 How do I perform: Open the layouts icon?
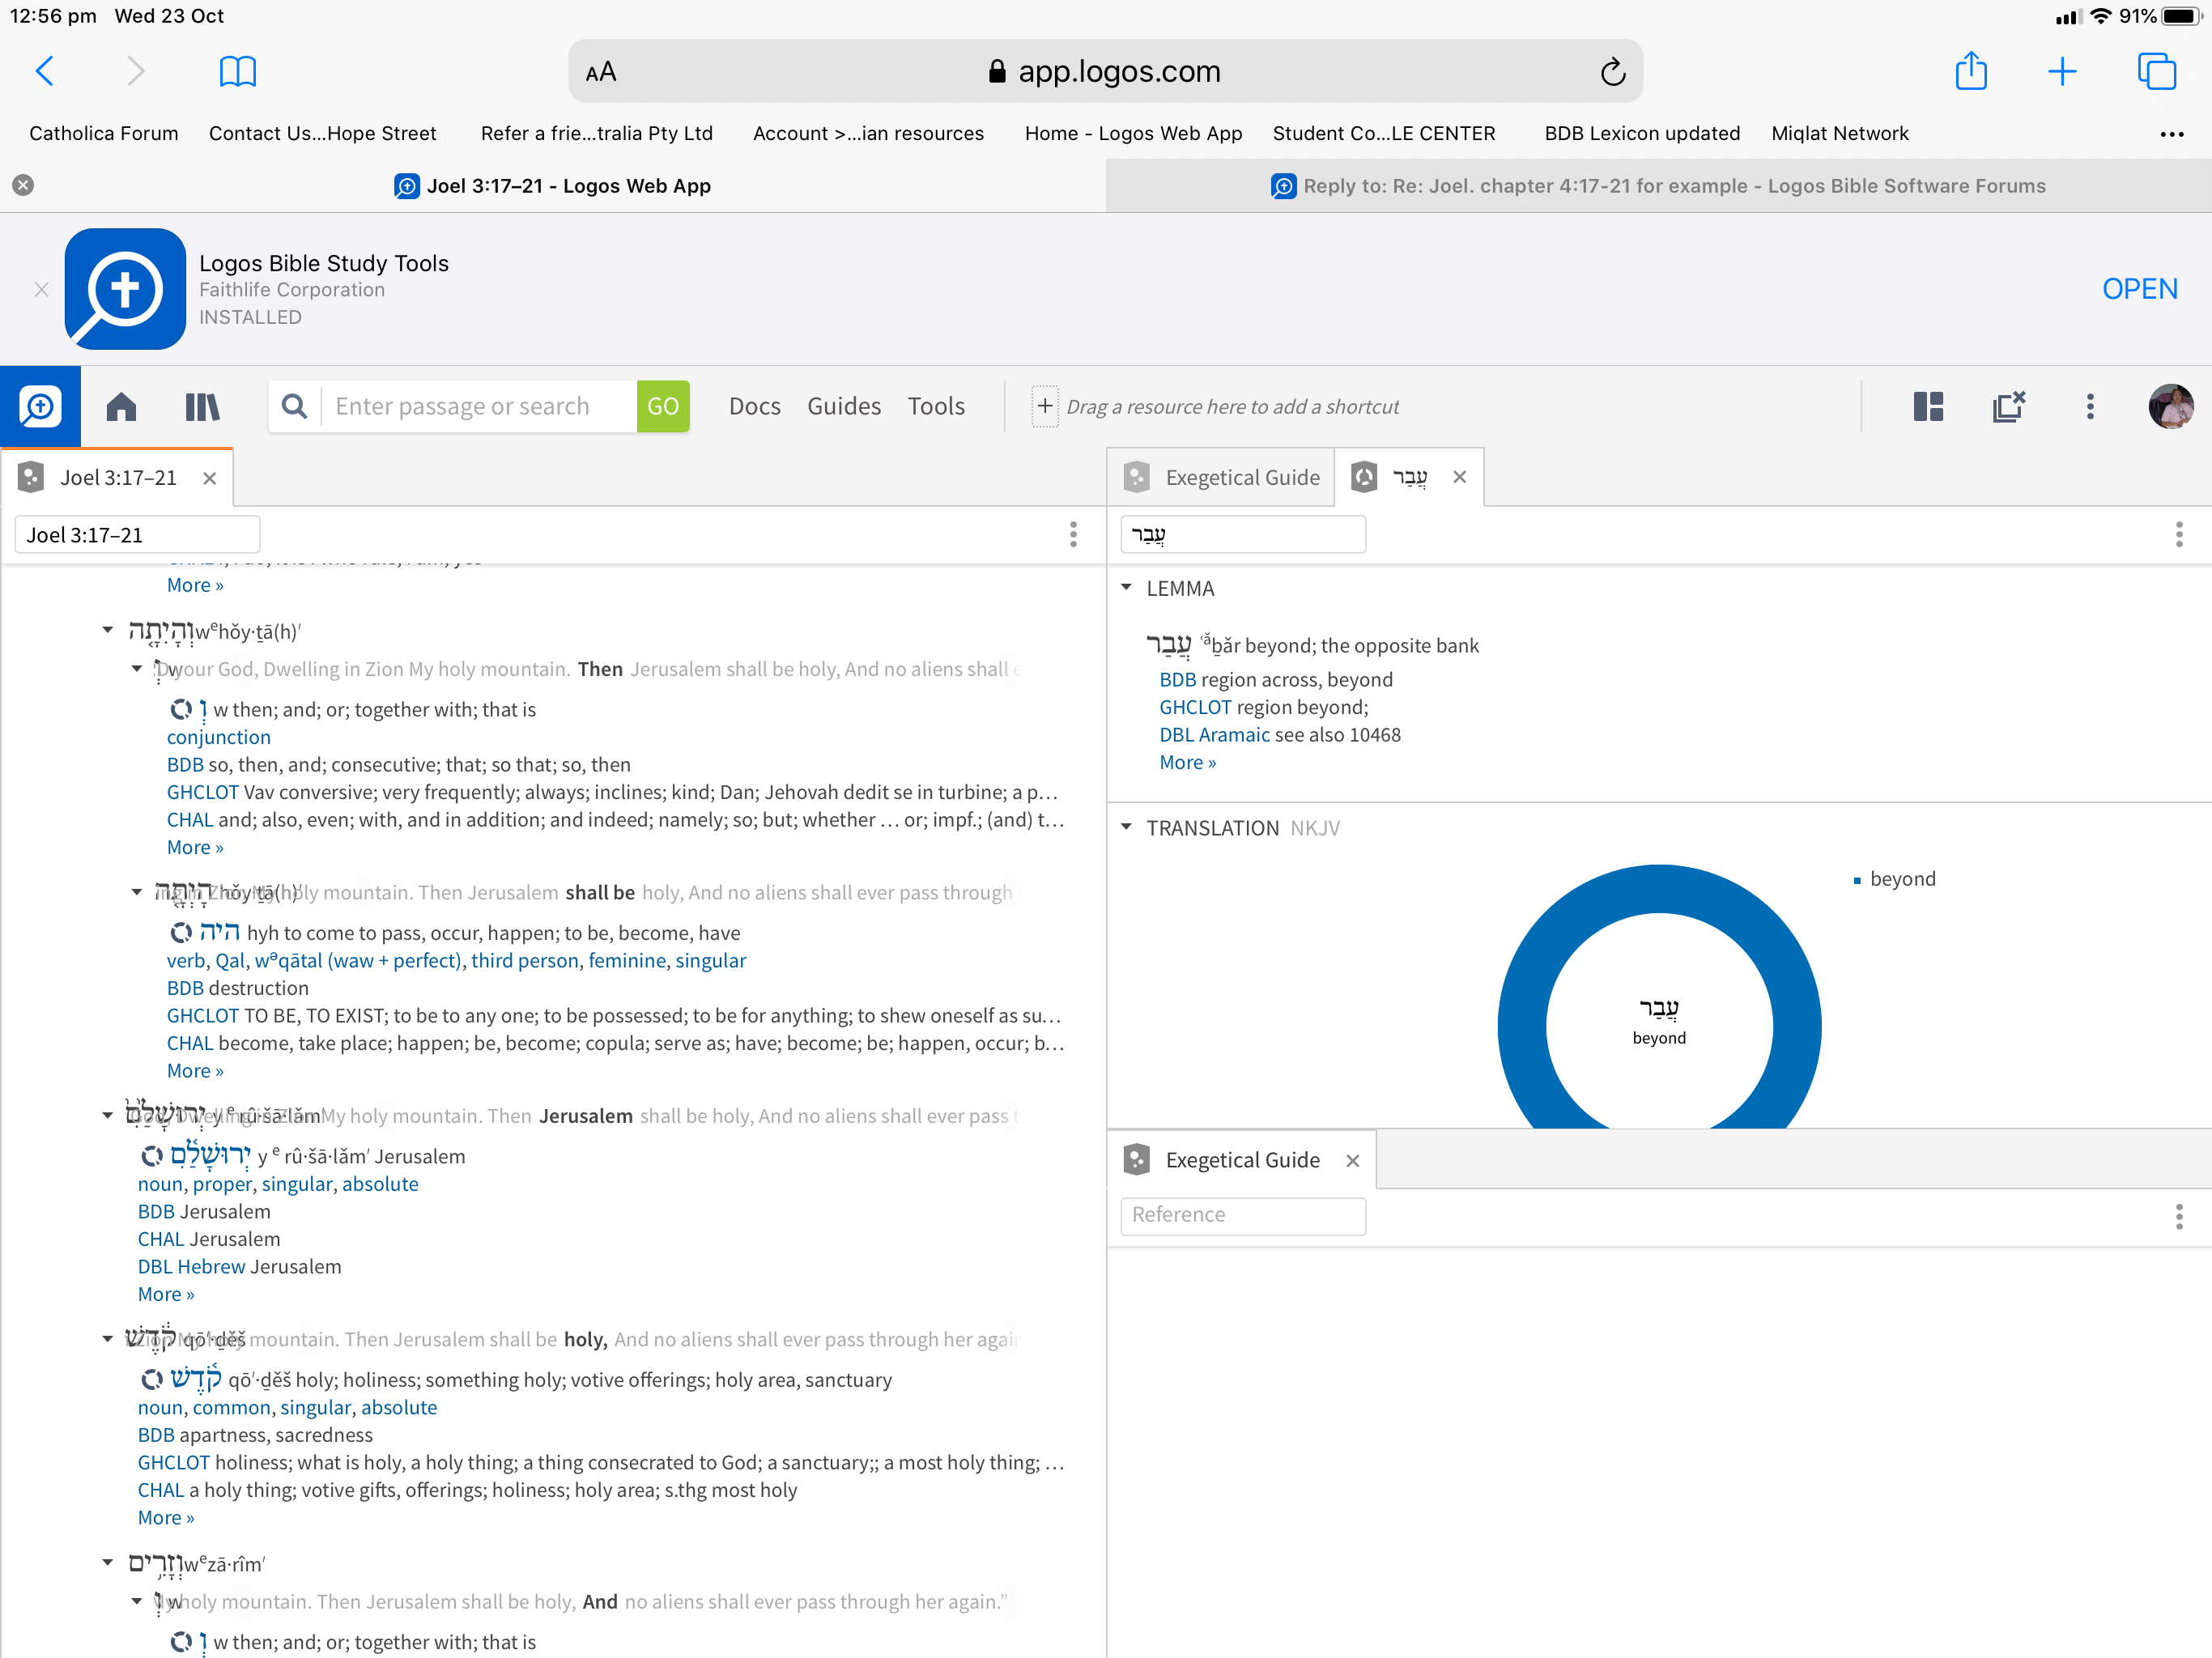pyautogui.click(x=1927, y=406)
